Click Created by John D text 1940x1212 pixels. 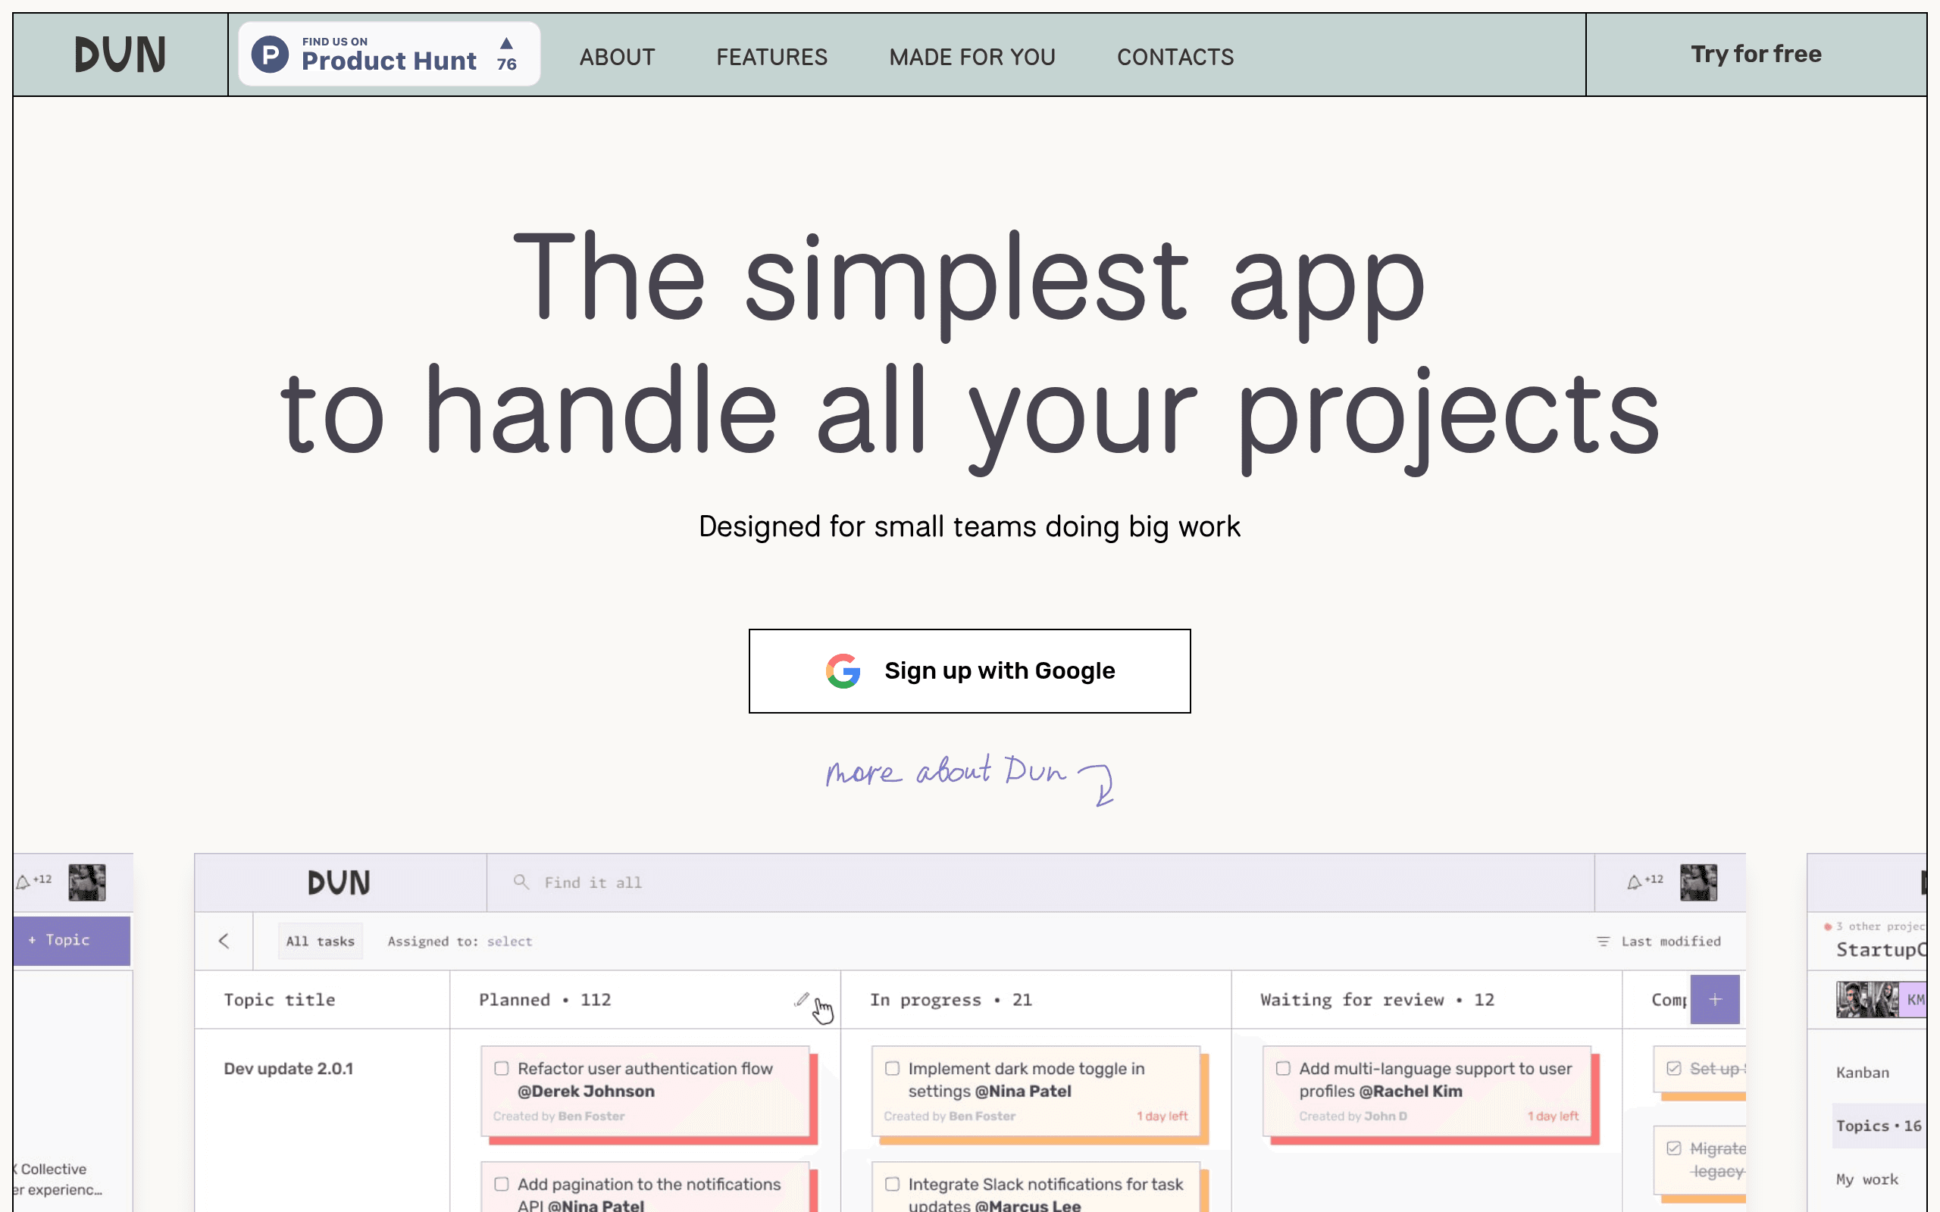[1353, 1116]
